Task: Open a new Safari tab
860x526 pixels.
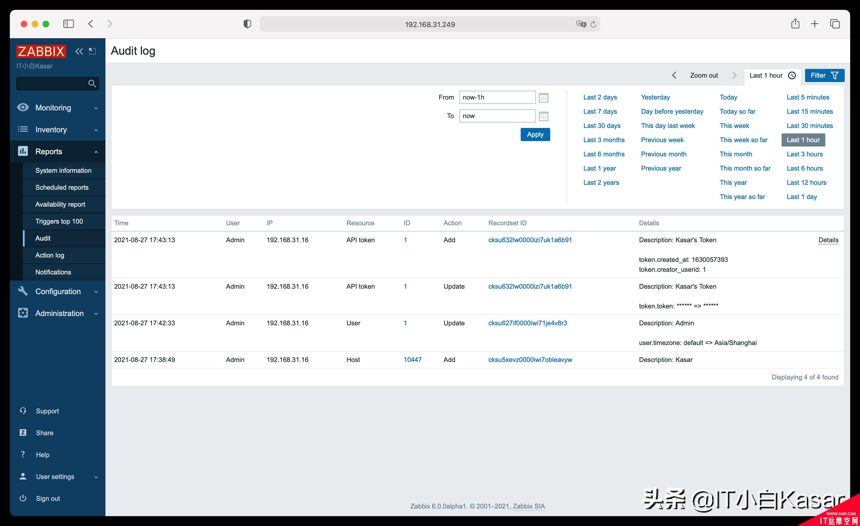Action: 815,24
